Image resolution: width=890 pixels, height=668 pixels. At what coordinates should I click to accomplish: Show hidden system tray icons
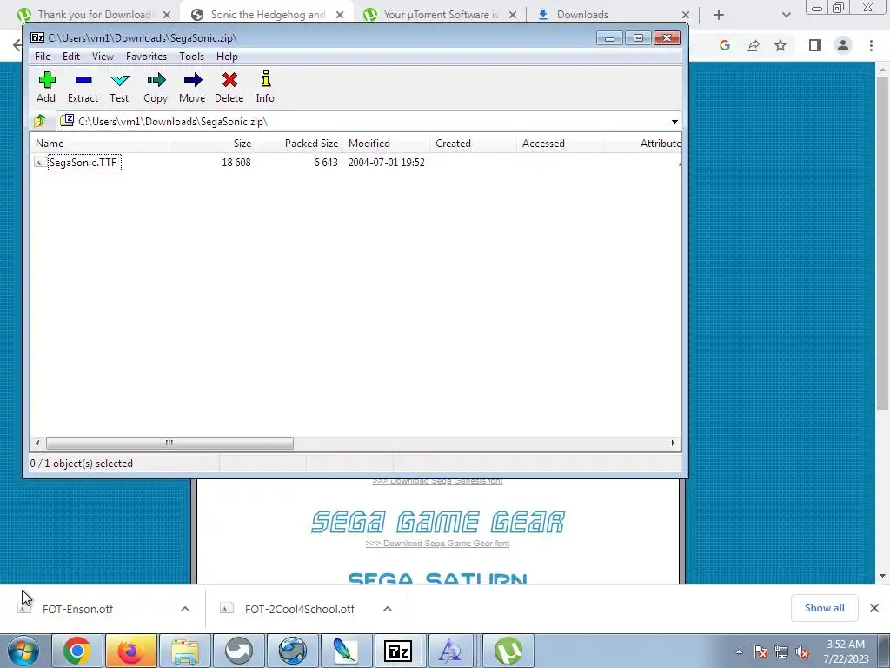[x=739, y=652]
